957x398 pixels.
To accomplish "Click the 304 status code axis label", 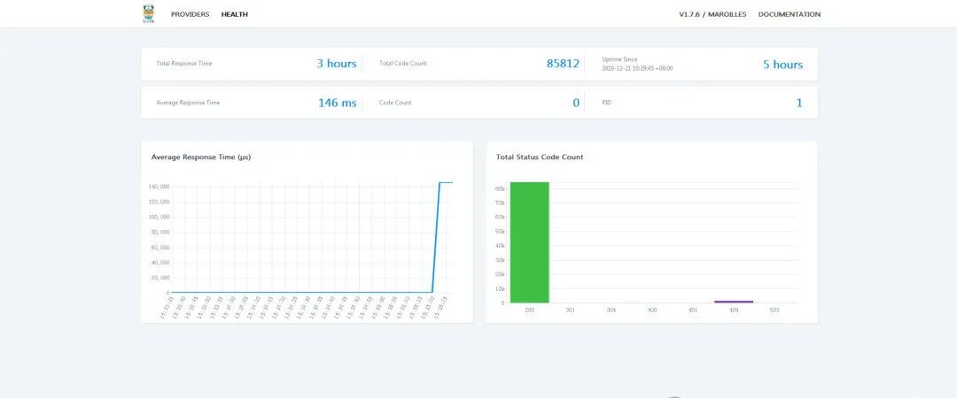I will point(611,310).
